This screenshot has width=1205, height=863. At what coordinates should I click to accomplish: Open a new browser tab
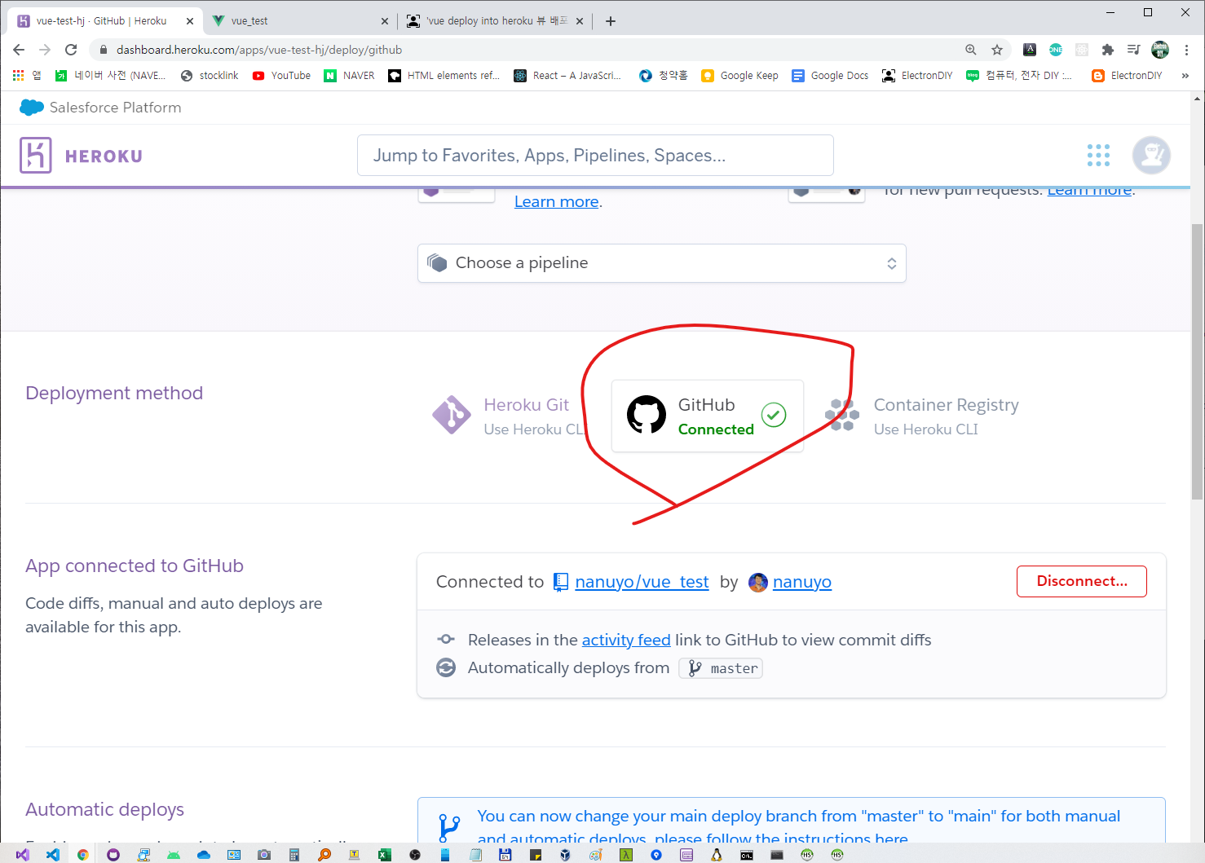pyautogui.click(x=611, y=21)
